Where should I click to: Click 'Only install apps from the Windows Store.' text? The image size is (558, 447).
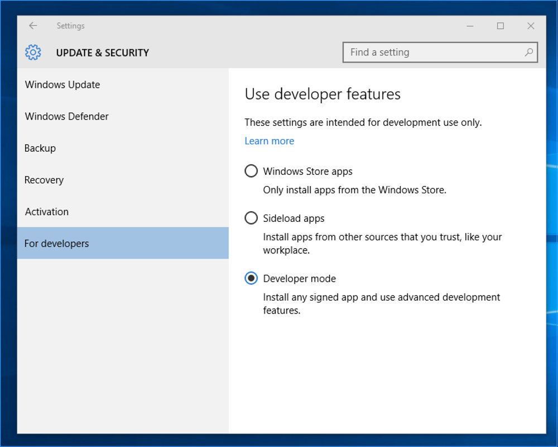point(354,190)
